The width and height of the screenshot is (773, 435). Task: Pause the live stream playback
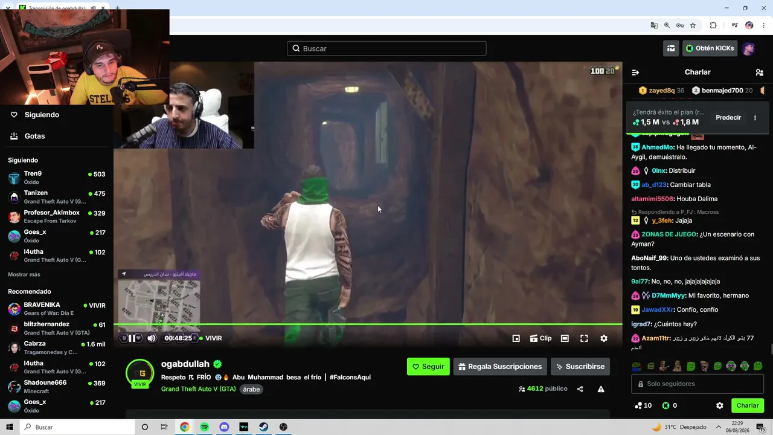click(132, 338)
